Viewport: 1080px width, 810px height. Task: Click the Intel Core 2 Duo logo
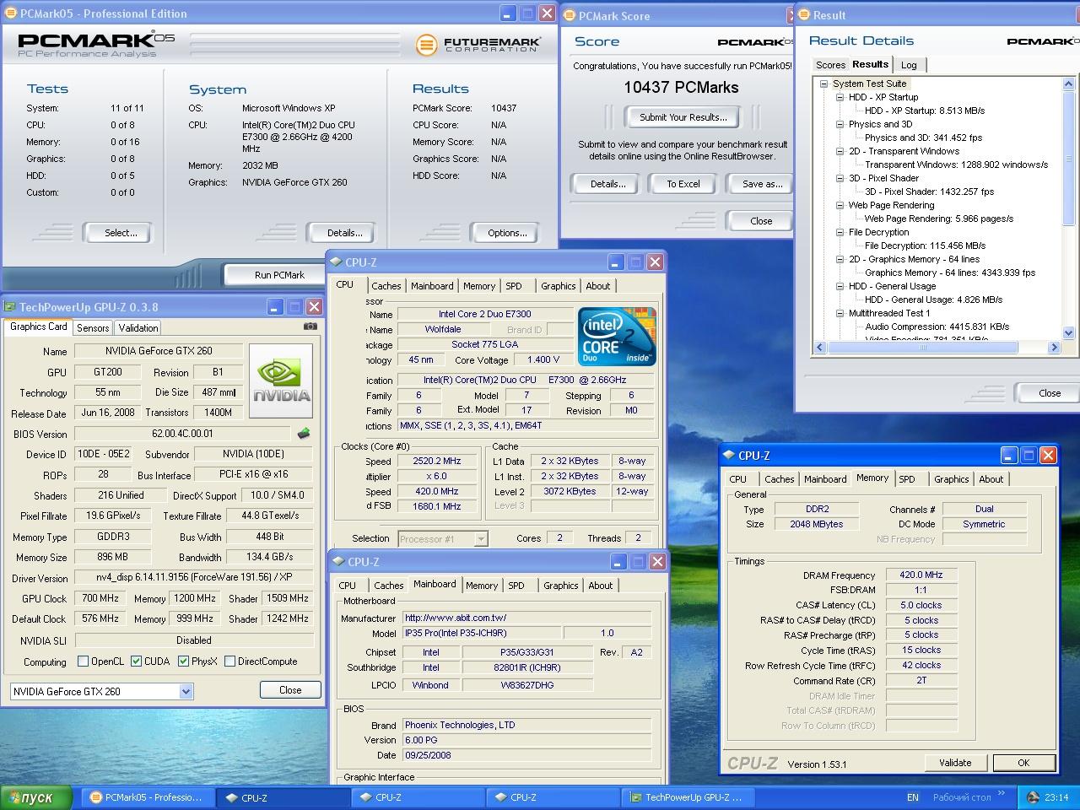pyautogui.click(x=617, y=336)
